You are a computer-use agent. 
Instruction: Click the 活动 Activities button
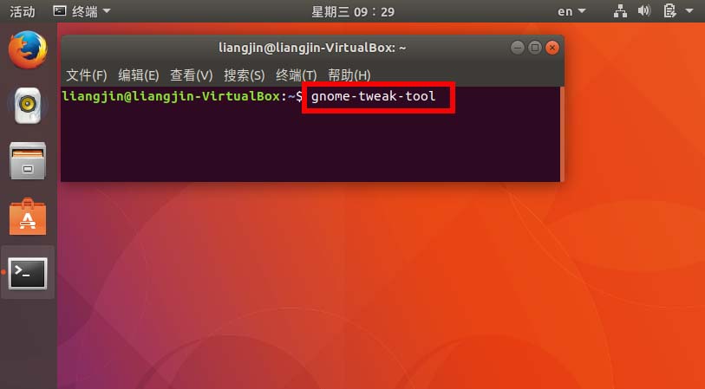coord(22,11)
